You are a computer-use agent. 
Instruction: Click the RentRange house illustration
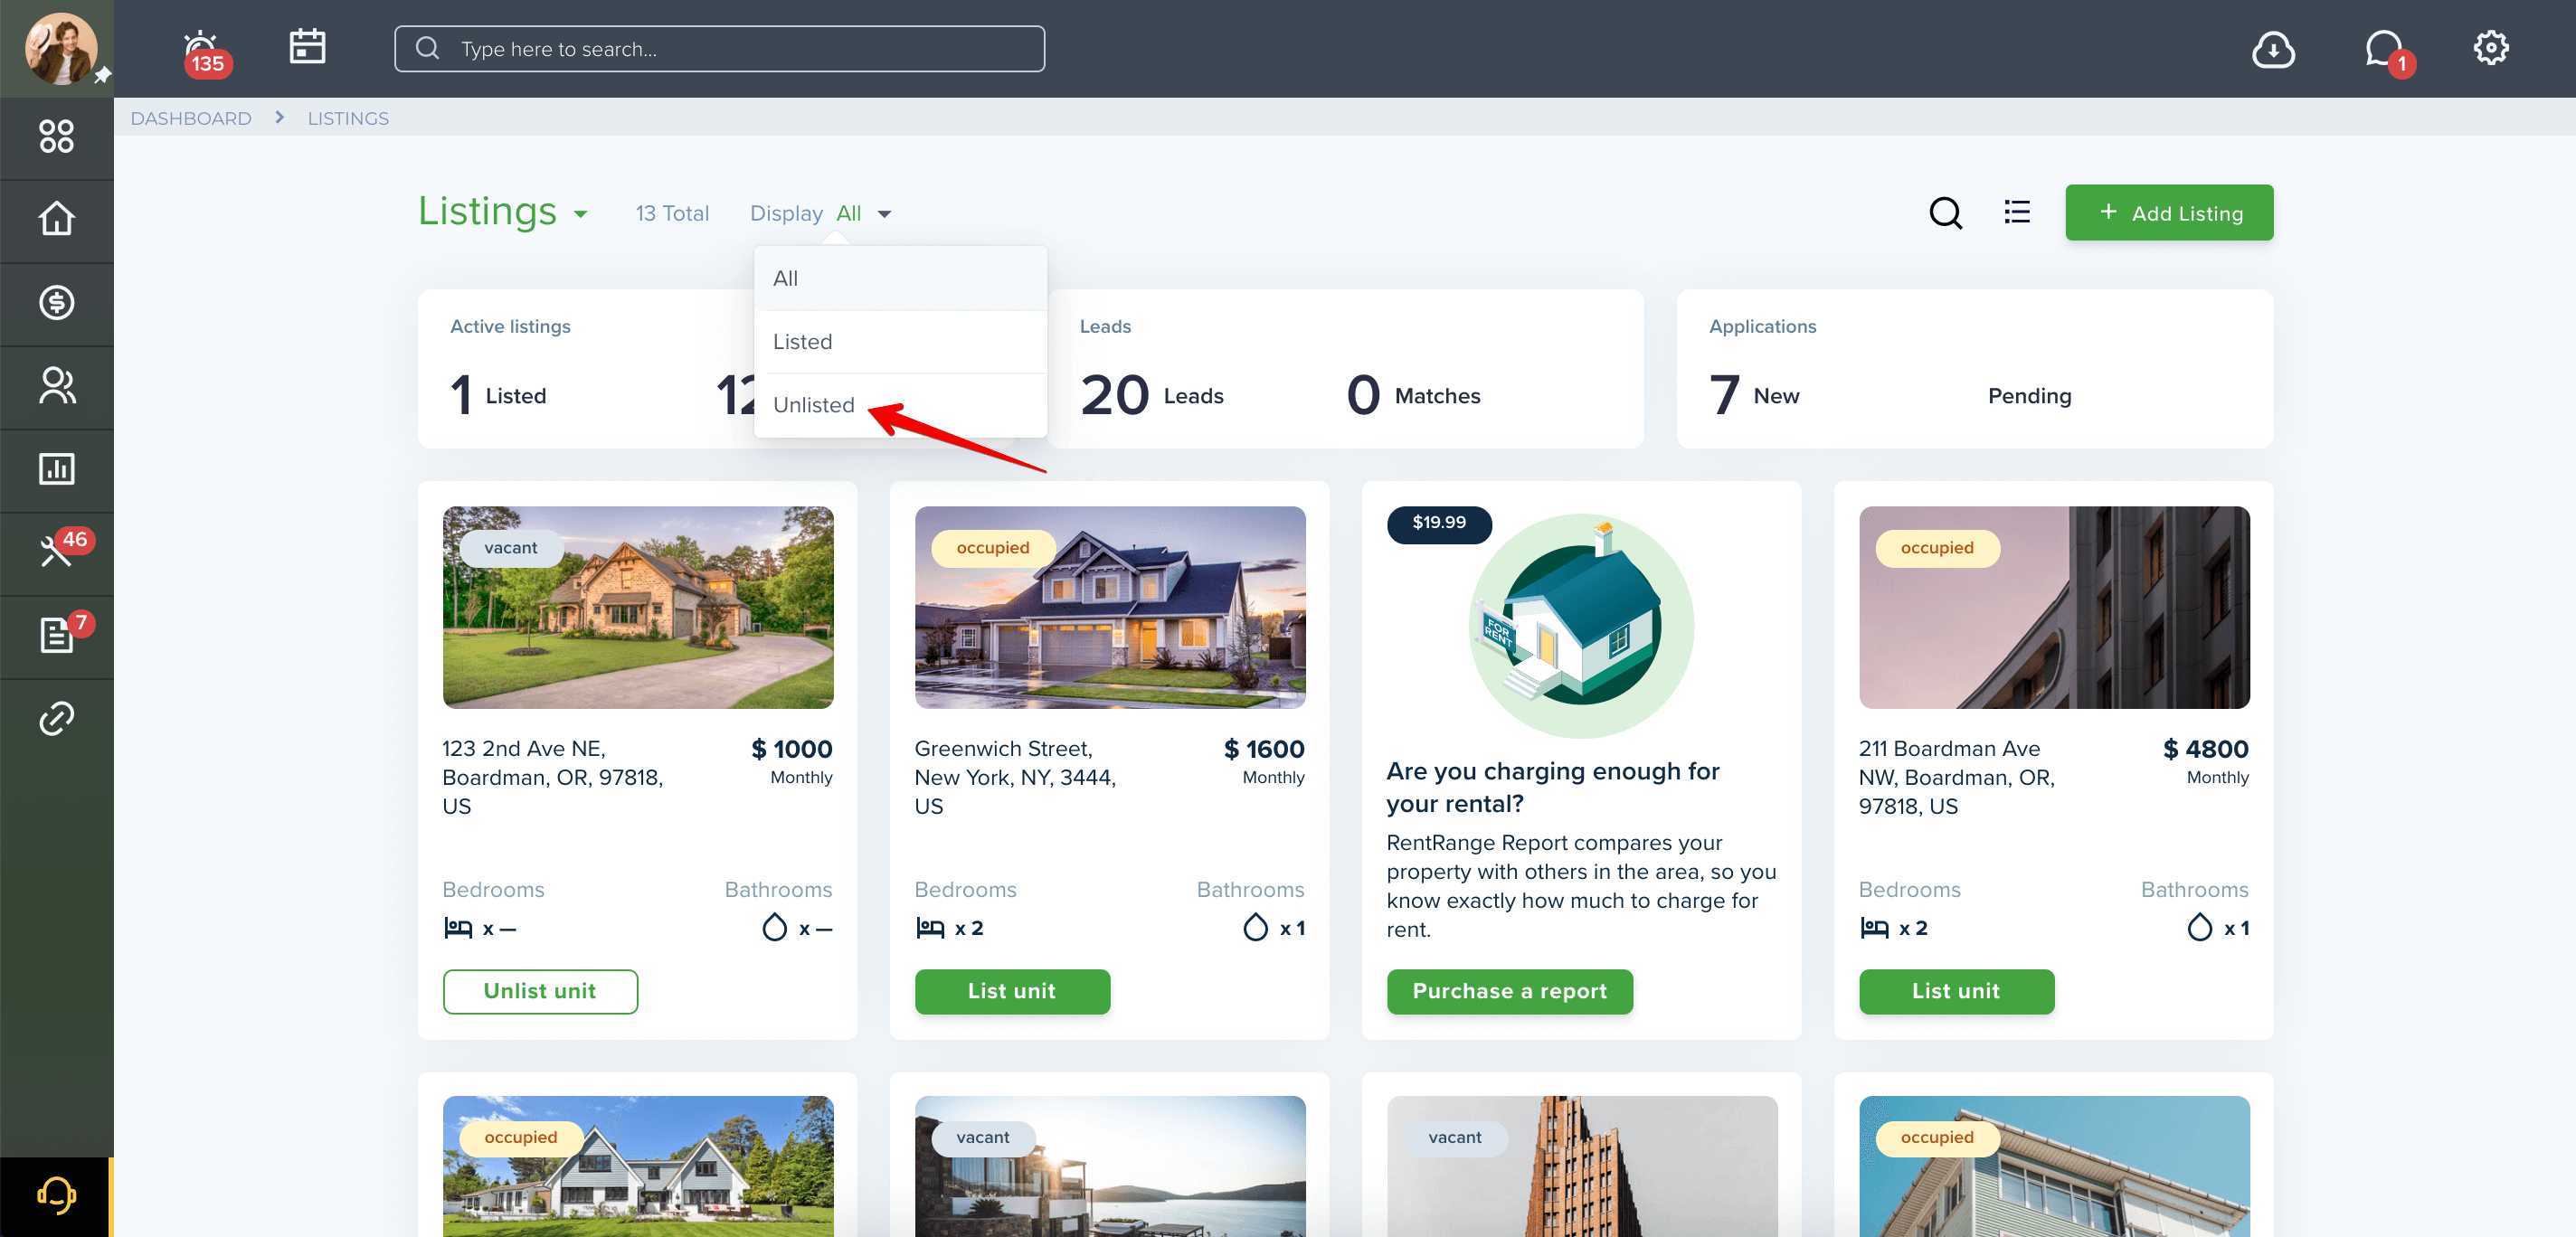pyautogui.click(x=1581, y=625)
